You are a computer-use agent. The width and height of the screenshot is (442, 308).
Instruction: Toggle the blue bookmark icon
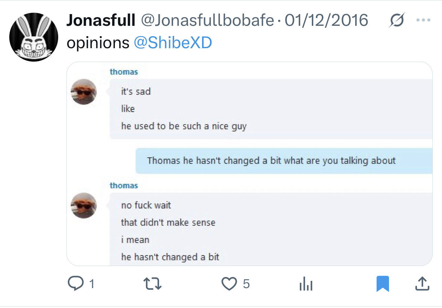tap(382, 284)
